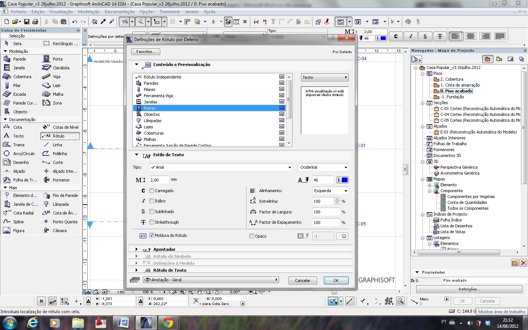
Task: Click the Save icon in main toolbar
Action: [x=26, y=22]
